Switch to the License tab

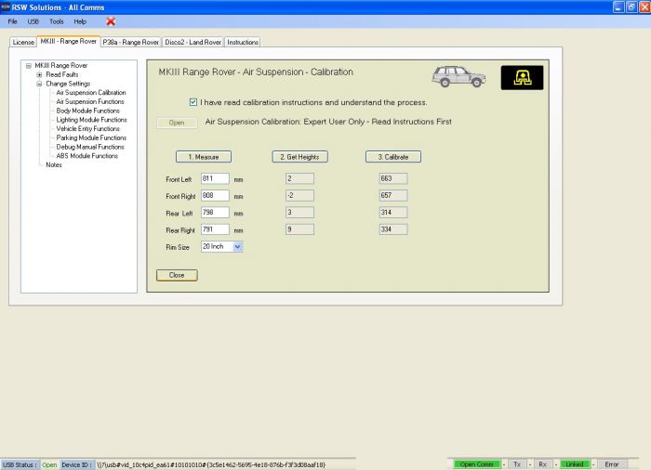click(23, 43)
